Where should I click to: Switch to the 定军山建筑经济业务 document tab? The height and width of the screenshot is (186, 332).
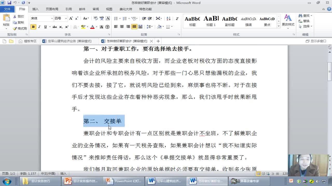[67, 41]
